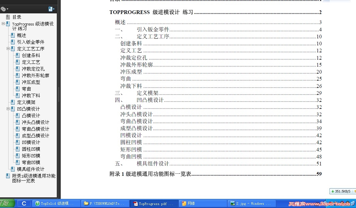The height and width of the screenshot is (208, 356).
Task: Open the 矩形凹模 bookmark
Action: (x=31, y=156)
